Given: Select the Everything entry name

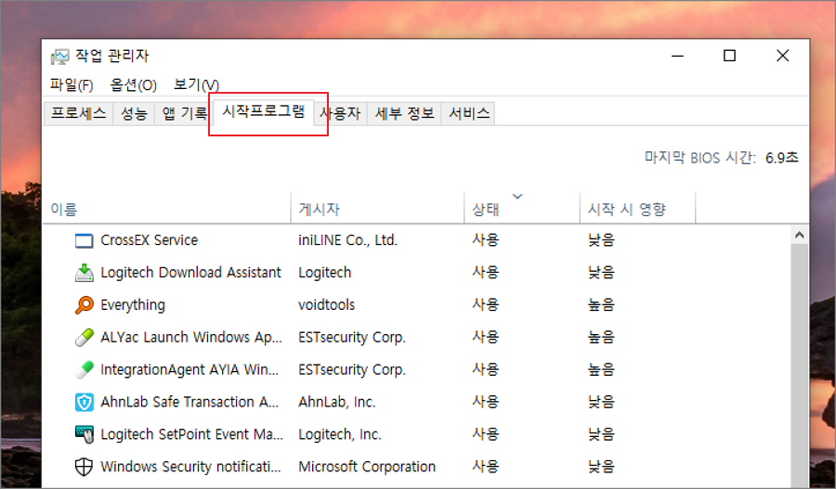Looking at the screenshot, I should tap(133, 305).
